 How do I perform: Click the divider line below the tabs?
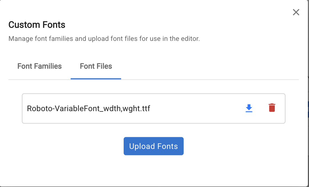(x=210, y=80)
